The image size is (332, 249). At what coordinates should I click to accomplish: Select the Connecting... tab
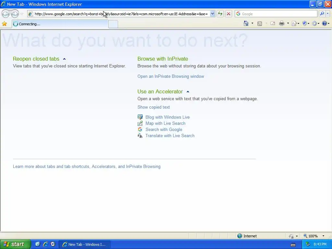[60, 24]
